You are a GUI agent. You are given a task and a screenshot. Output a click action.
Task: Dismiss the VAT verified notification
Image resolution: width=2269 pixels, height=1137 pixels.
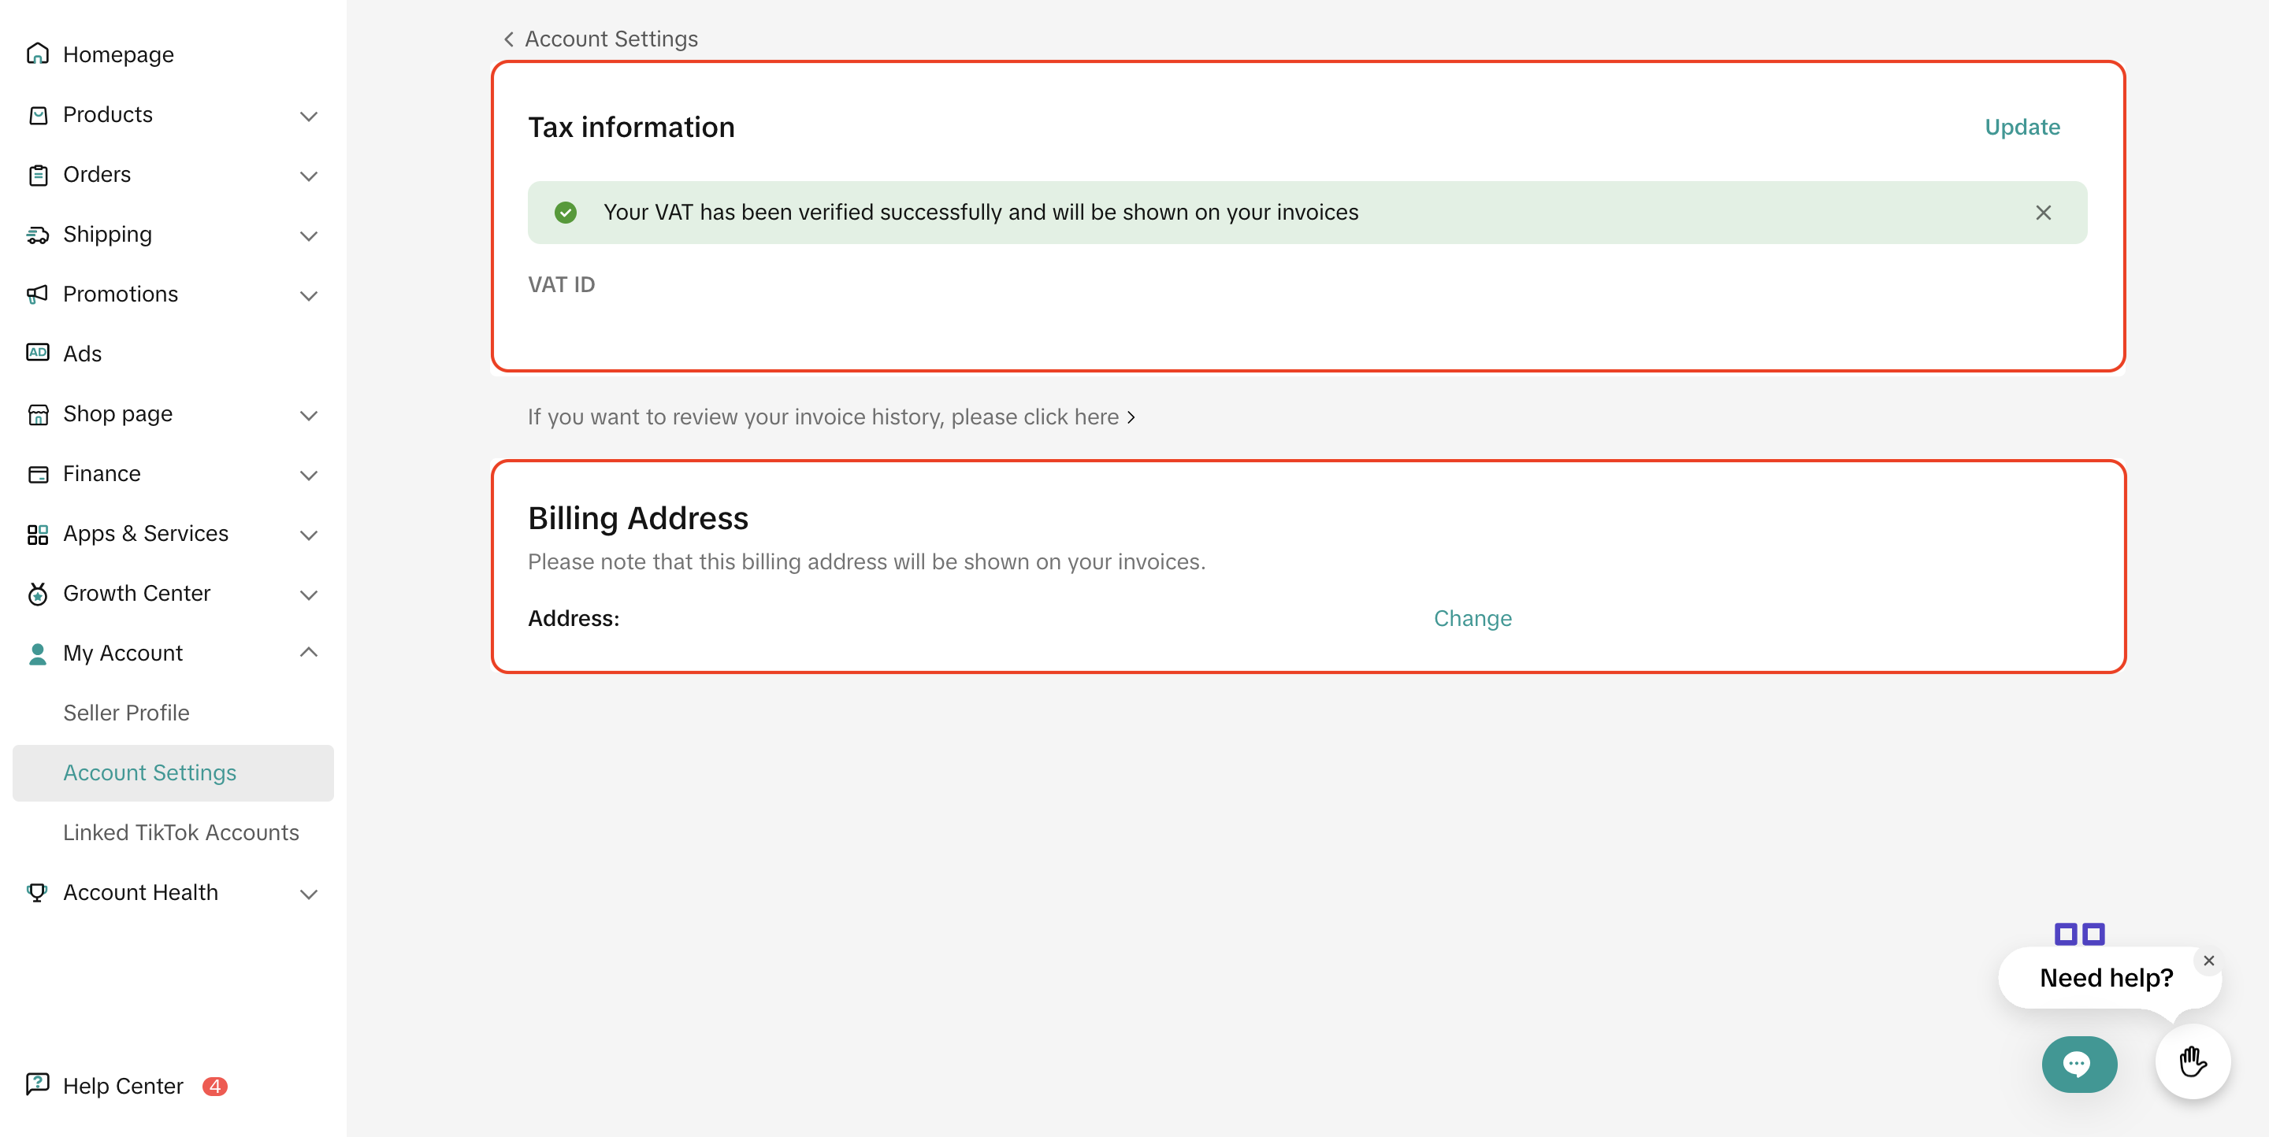click(2043, 213)
